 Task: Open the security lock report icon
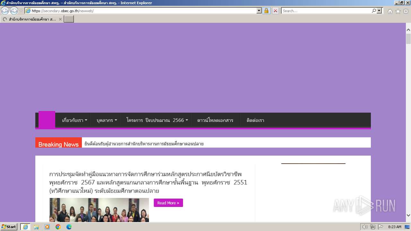coord(266,11)
